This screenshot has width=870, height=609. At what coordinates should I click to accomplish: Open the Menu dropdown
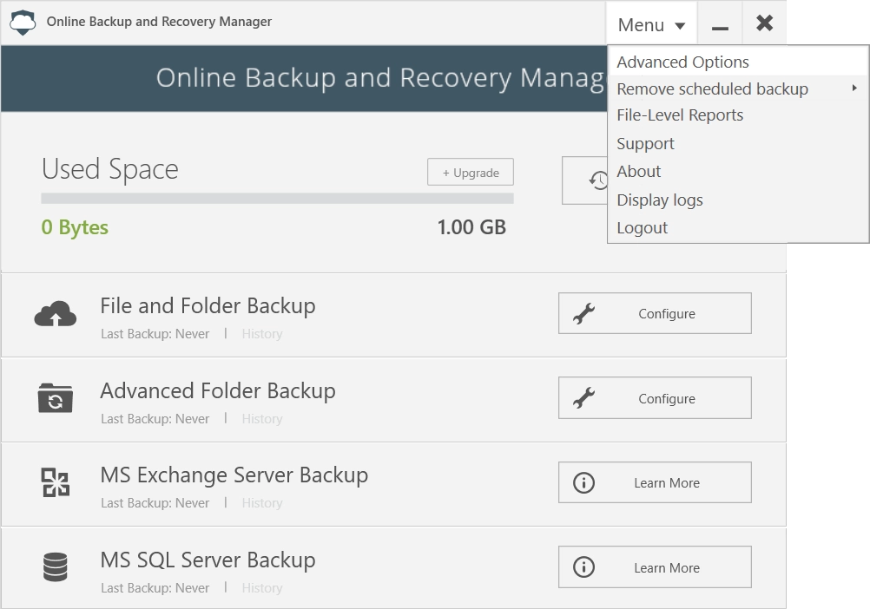click(x=651, y=25)
